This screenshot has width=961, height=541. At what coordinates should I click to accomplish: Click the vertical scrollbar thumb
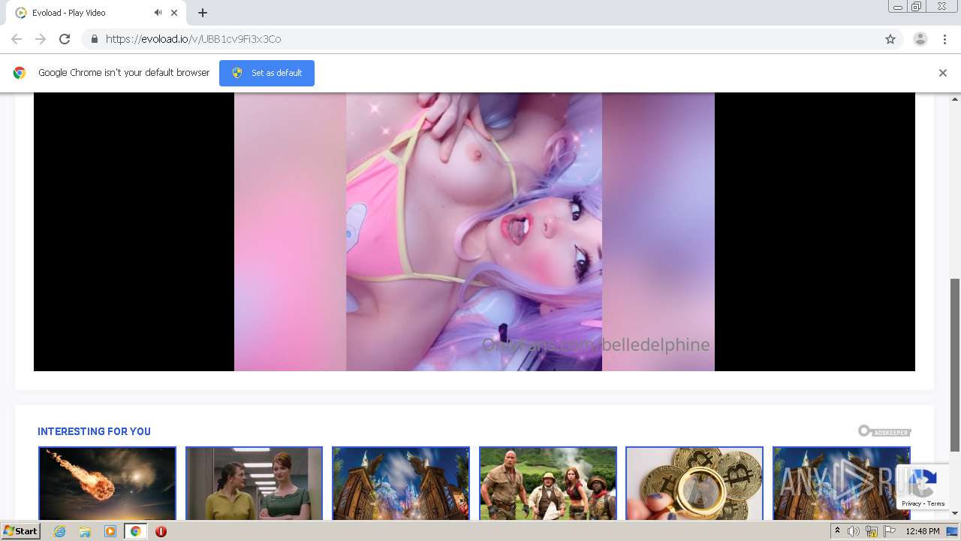click(x=955, y=365)
